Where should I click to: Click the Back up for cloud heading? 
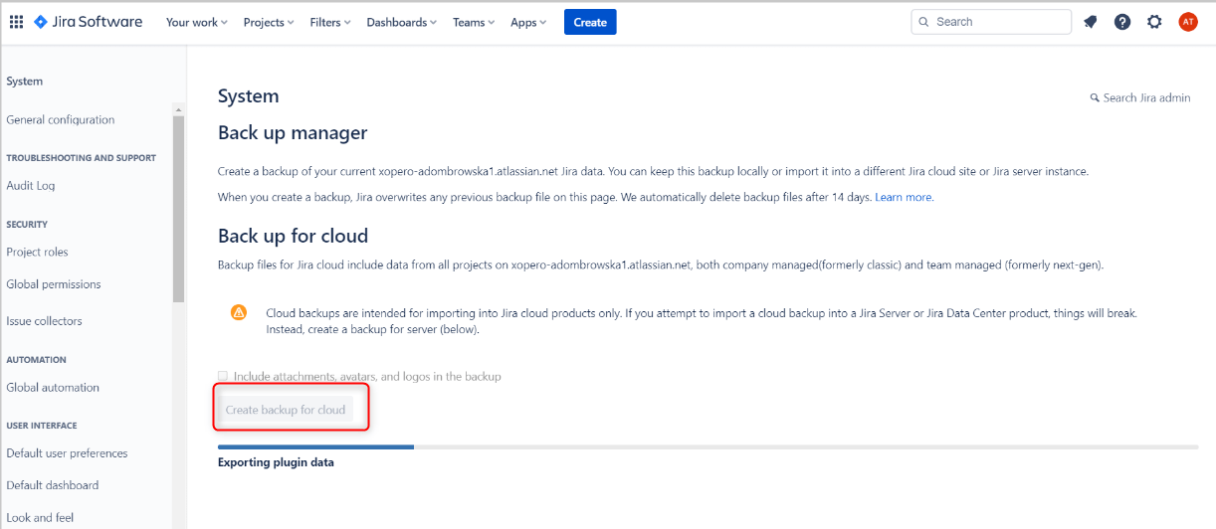pos(293,236)
